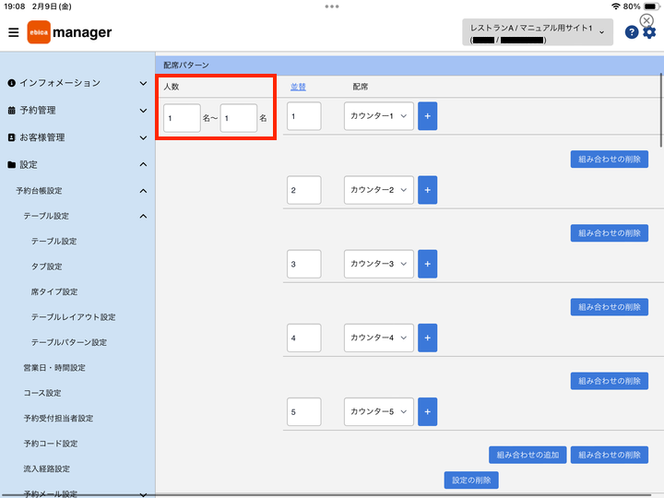Open the 席タイプ設定 menu item
This screenshot has width=664, height=498.
click(x=54, y=291)
